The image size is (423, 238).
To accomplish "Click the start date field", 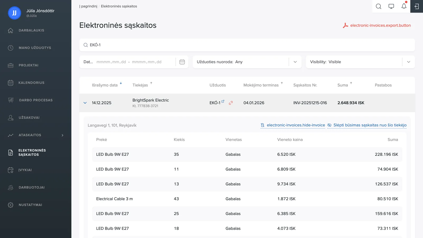I will pos(111,62).
